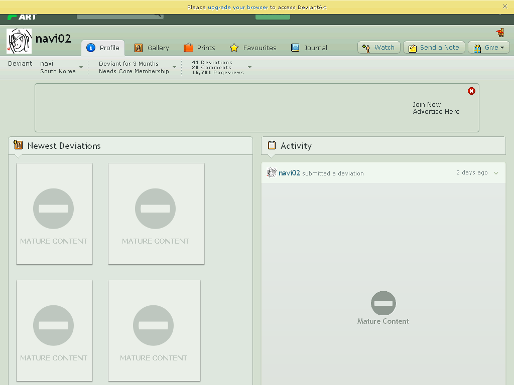
Task: Click the Activity clipboard icon
Action: (272, 145)
